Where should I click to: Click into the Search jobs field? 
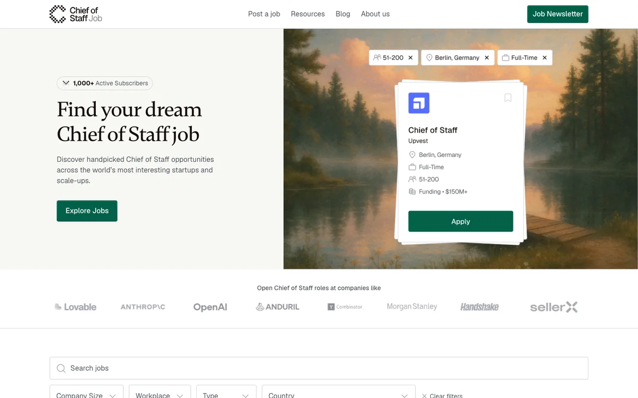click(x=319, y=368)
